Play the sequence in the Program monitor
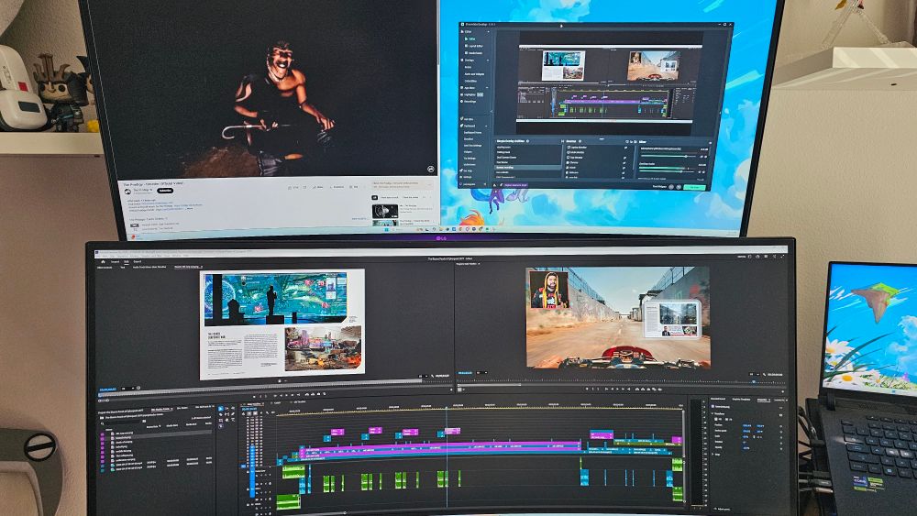Screen dimensions: 917x516 617,390
